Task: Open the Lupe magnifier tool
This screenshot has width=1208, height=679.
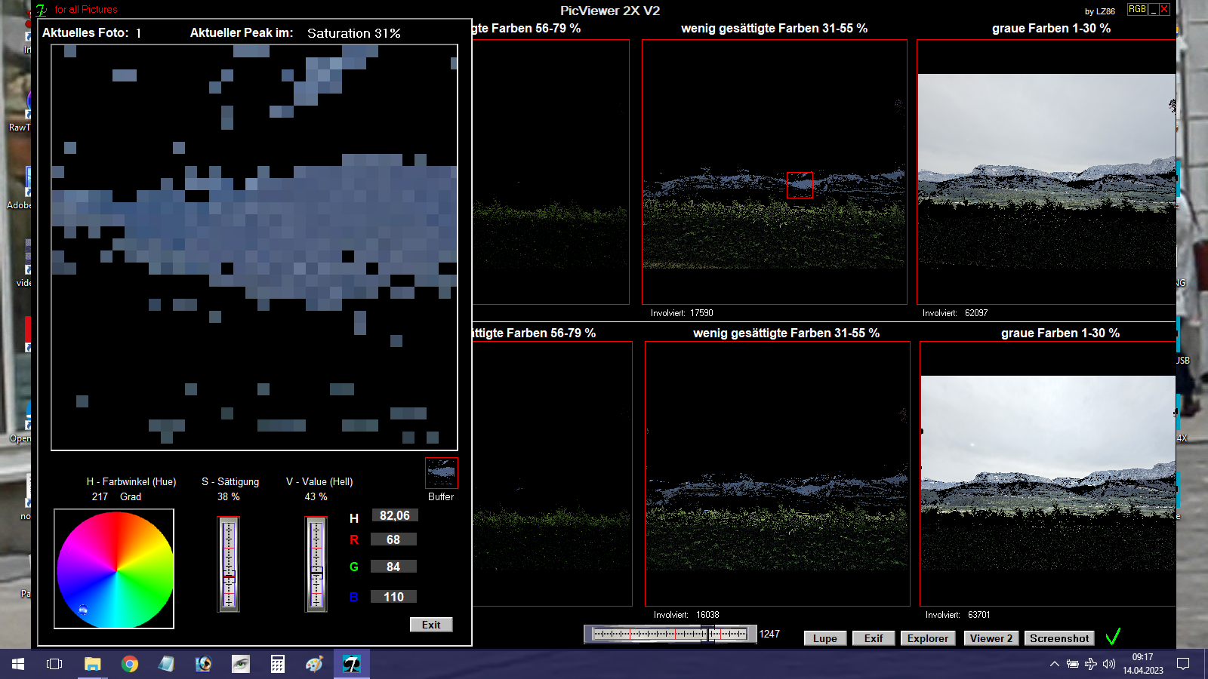Action: point(824,638)
